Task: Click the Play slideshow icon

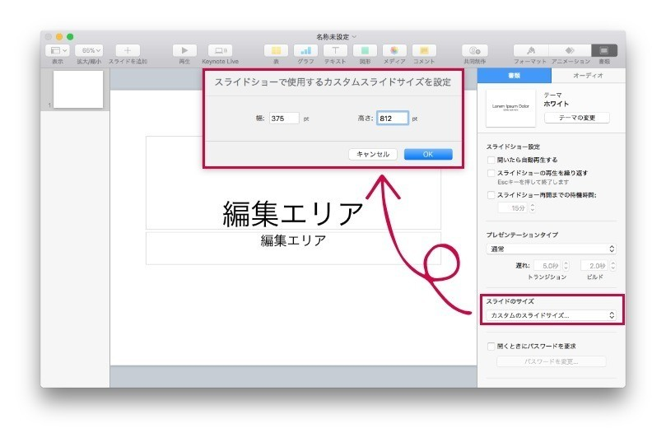Action: tap(184, 50)
